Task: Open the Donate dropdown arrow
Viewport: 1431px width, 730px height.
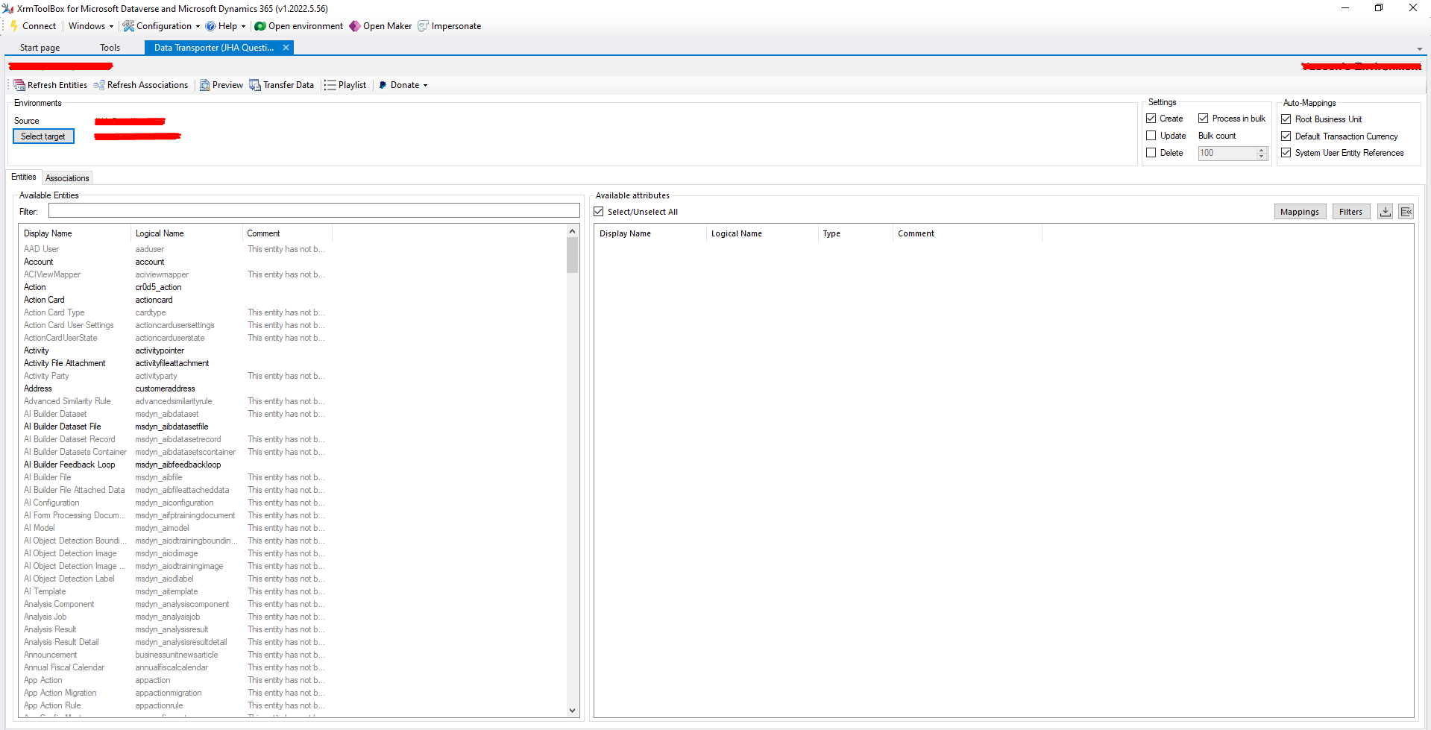Action: [x=424, y=84]
